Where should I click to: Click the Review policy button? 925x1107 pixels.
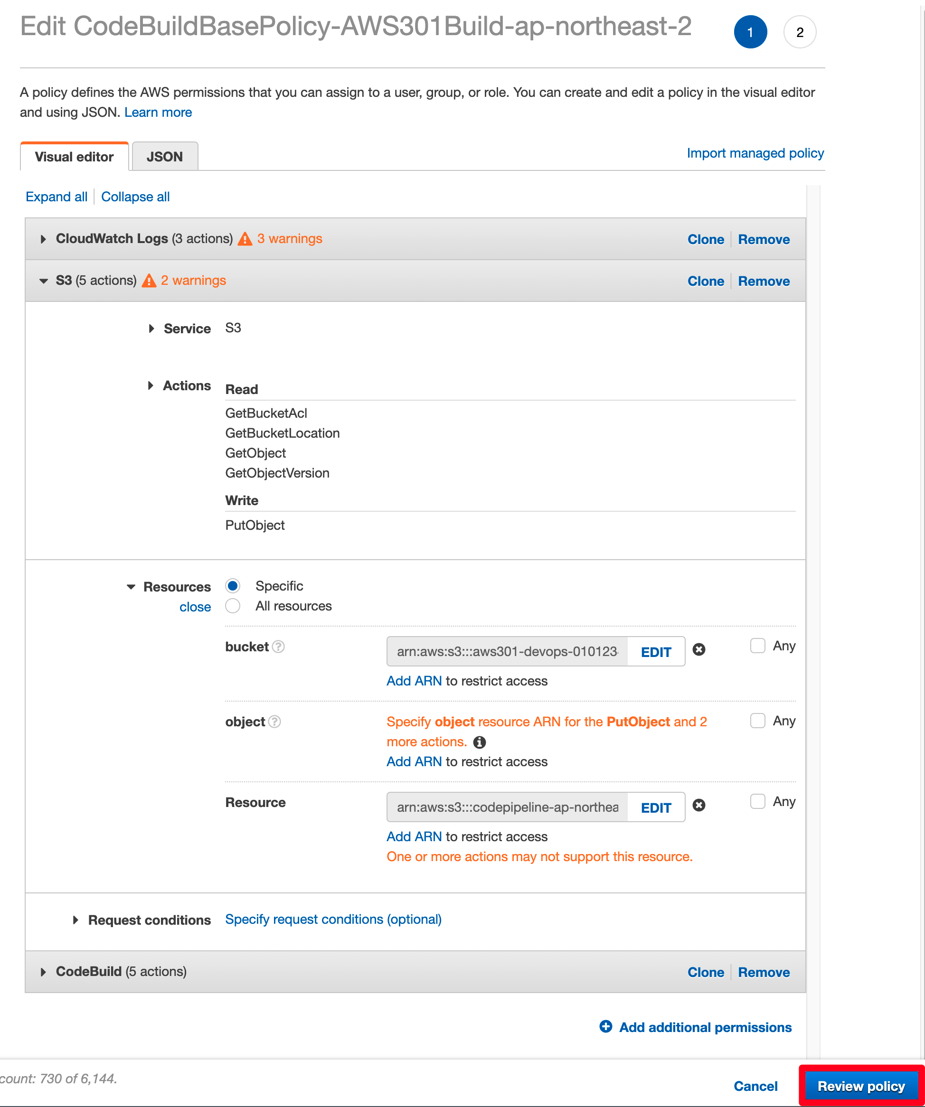(861, 1086)
